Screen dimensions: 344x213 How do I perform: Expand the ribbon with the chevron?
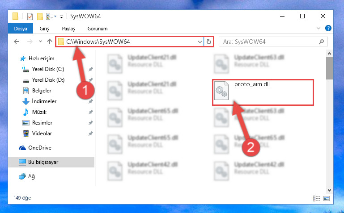pyautogui.click(x=319, y=28)
